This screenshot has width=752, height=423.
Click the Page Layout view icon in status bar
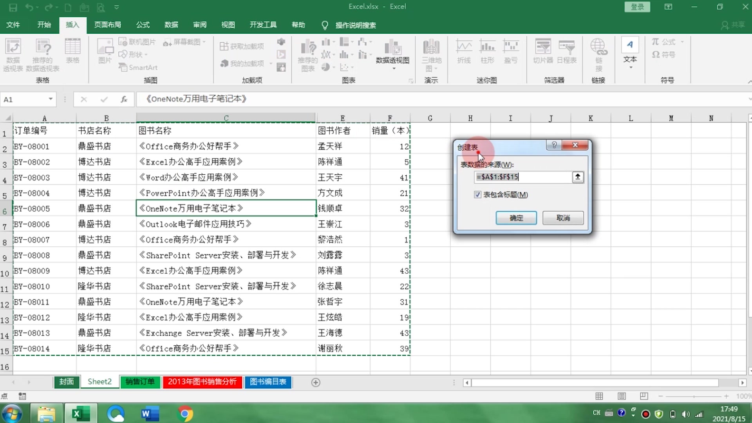point(622,396)
